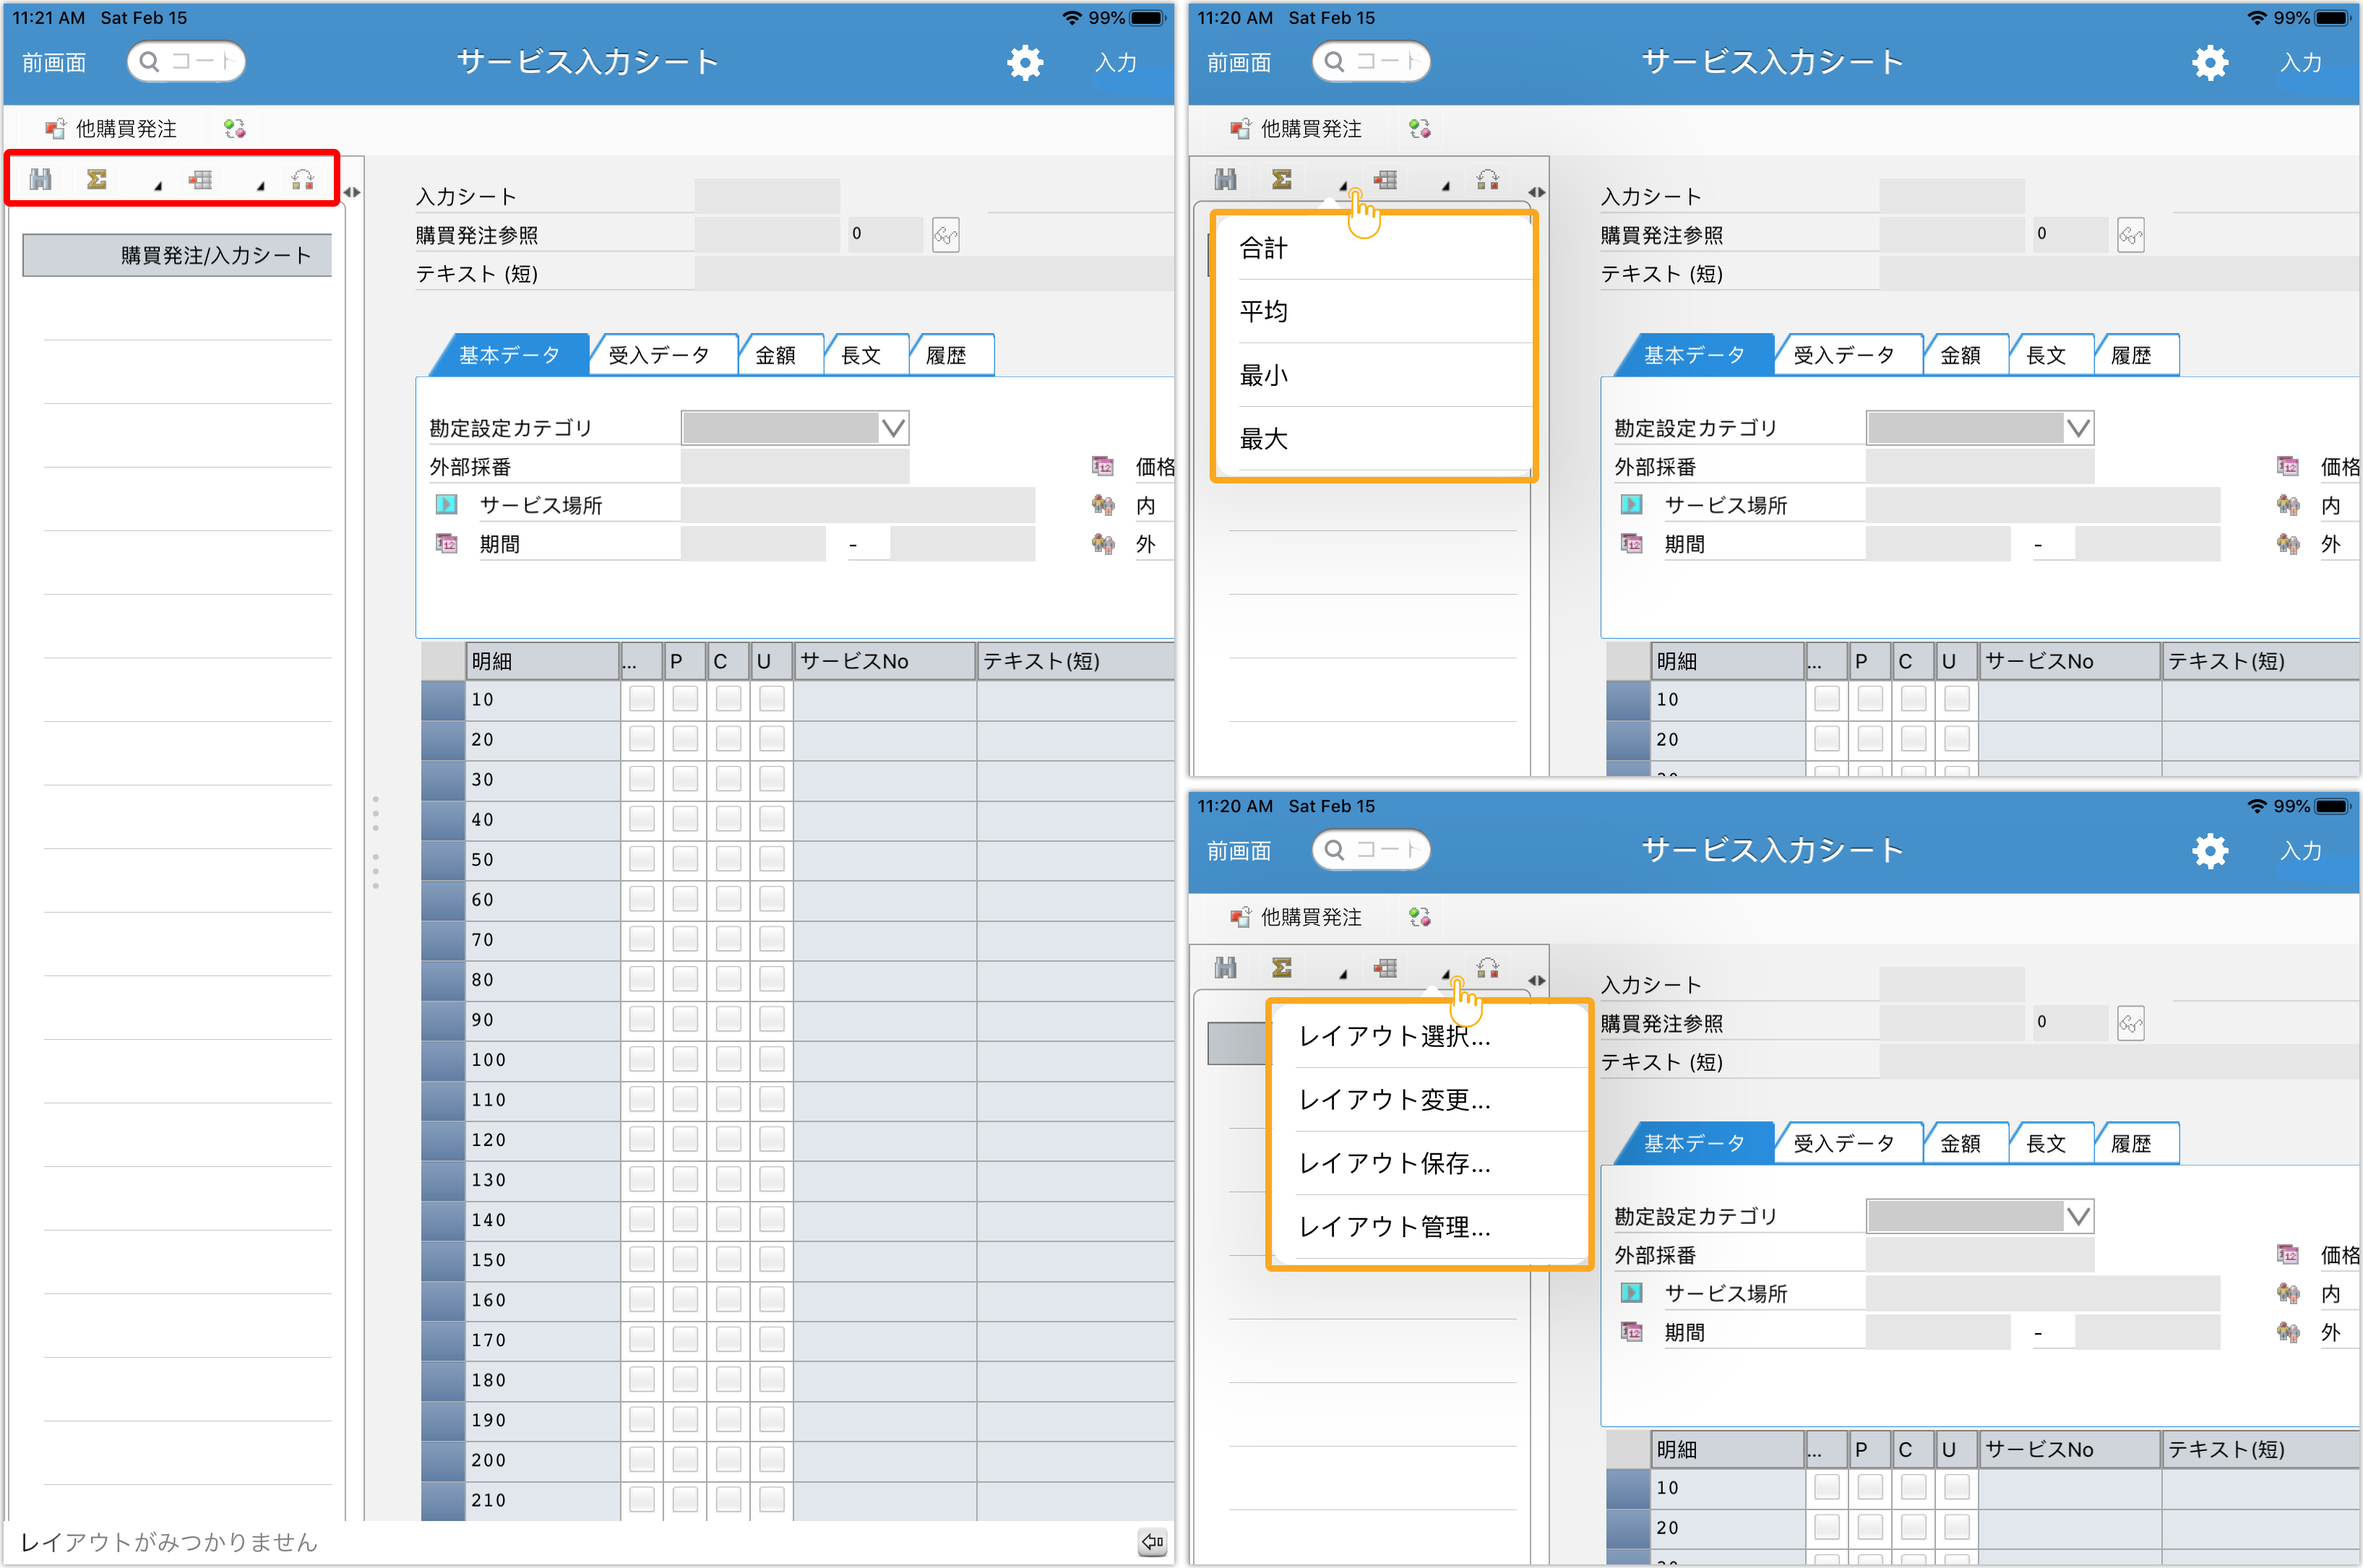This screenshot has width=2363, height=1568.
Task: Check the P checkbox on row 10 in left screenshot
Action: 685,699
